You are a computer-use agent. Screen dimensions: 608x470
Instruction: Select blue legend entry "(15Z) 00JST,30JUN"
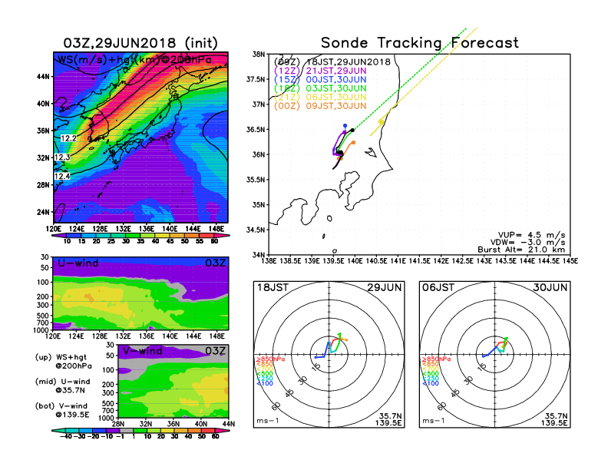click(x=320, y=80)
